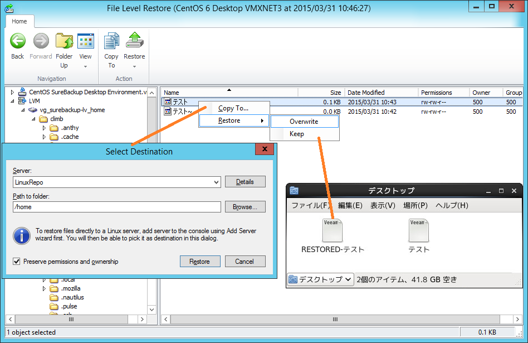Open the Restore ribbon dropdown arrow
Viewport: 528px width, 343px height.
click(134, 66)
